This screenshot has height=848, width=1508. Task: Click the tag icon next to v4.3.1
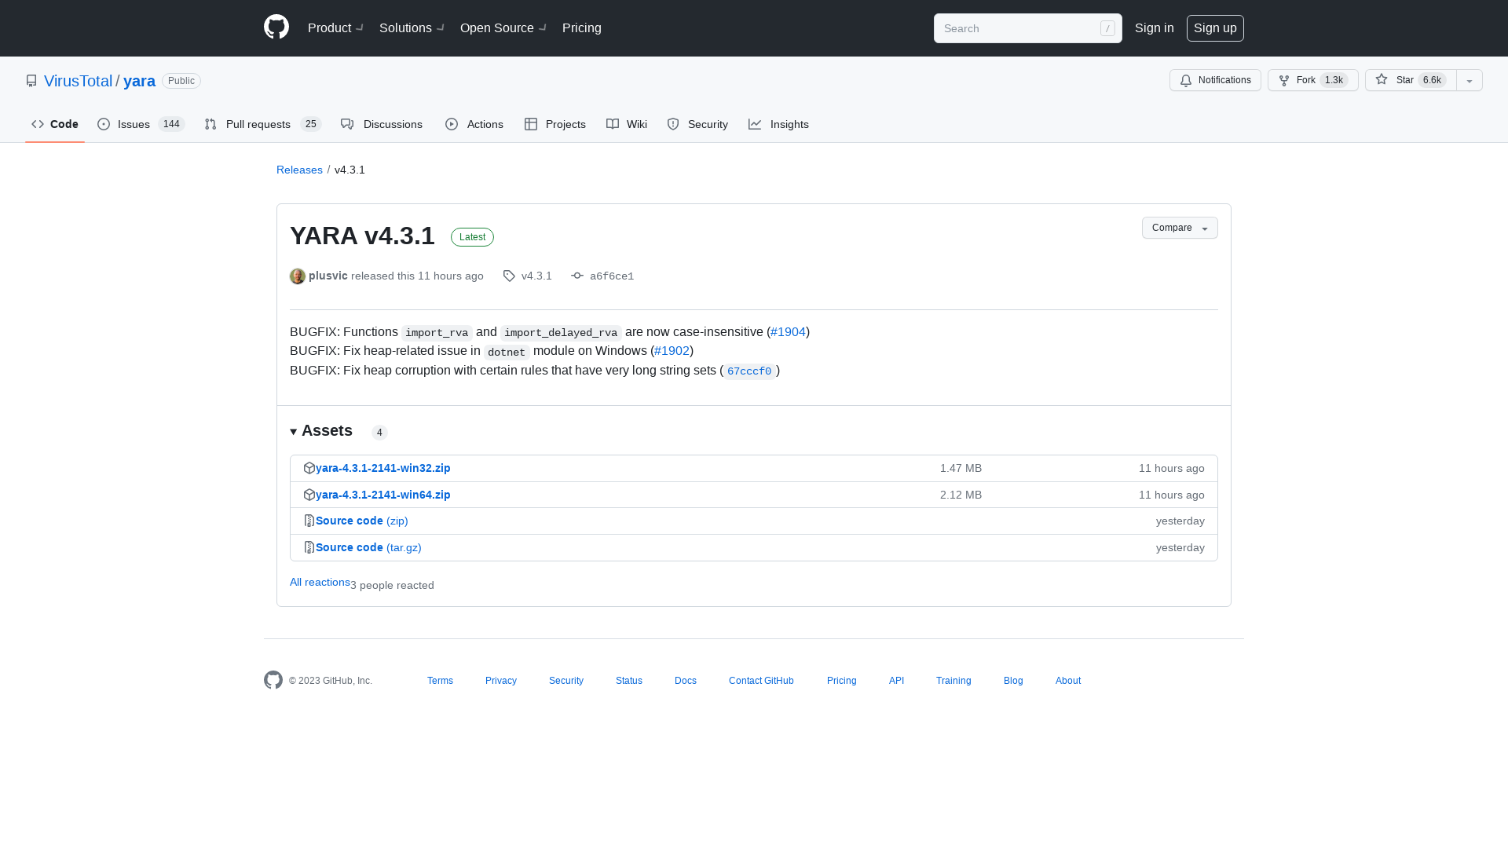509,276
